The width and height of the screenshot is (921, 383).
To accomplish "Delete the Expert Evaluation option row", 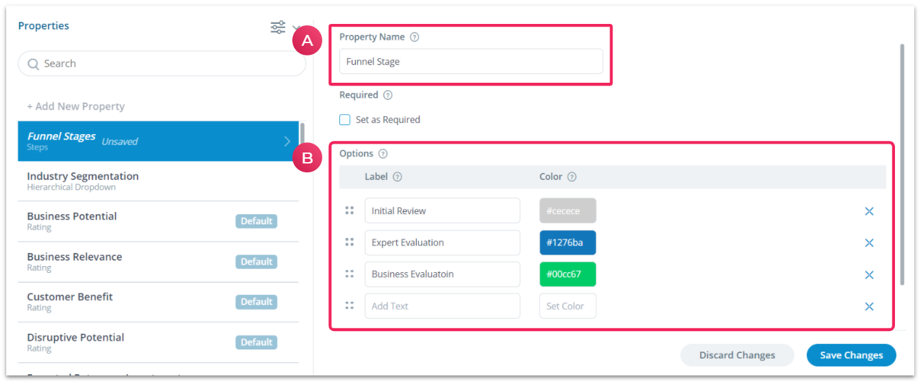I will click(869, 243).
